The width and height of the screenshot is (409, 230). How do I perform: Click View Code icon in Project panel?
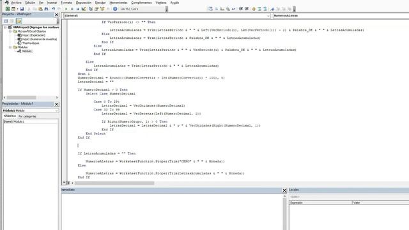pos(6,21)
